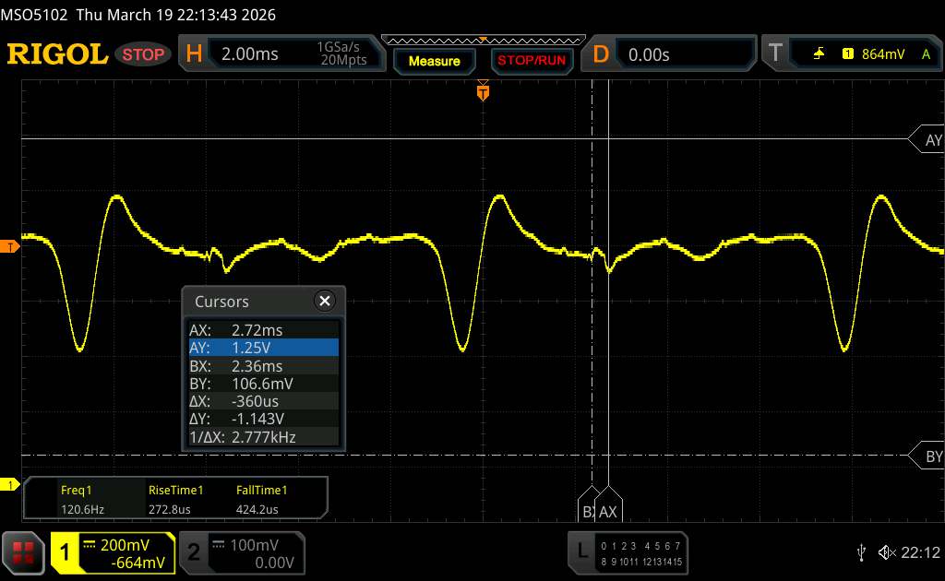Mute sound via the speaker icon
945x581 pixels.
(886, 552)
